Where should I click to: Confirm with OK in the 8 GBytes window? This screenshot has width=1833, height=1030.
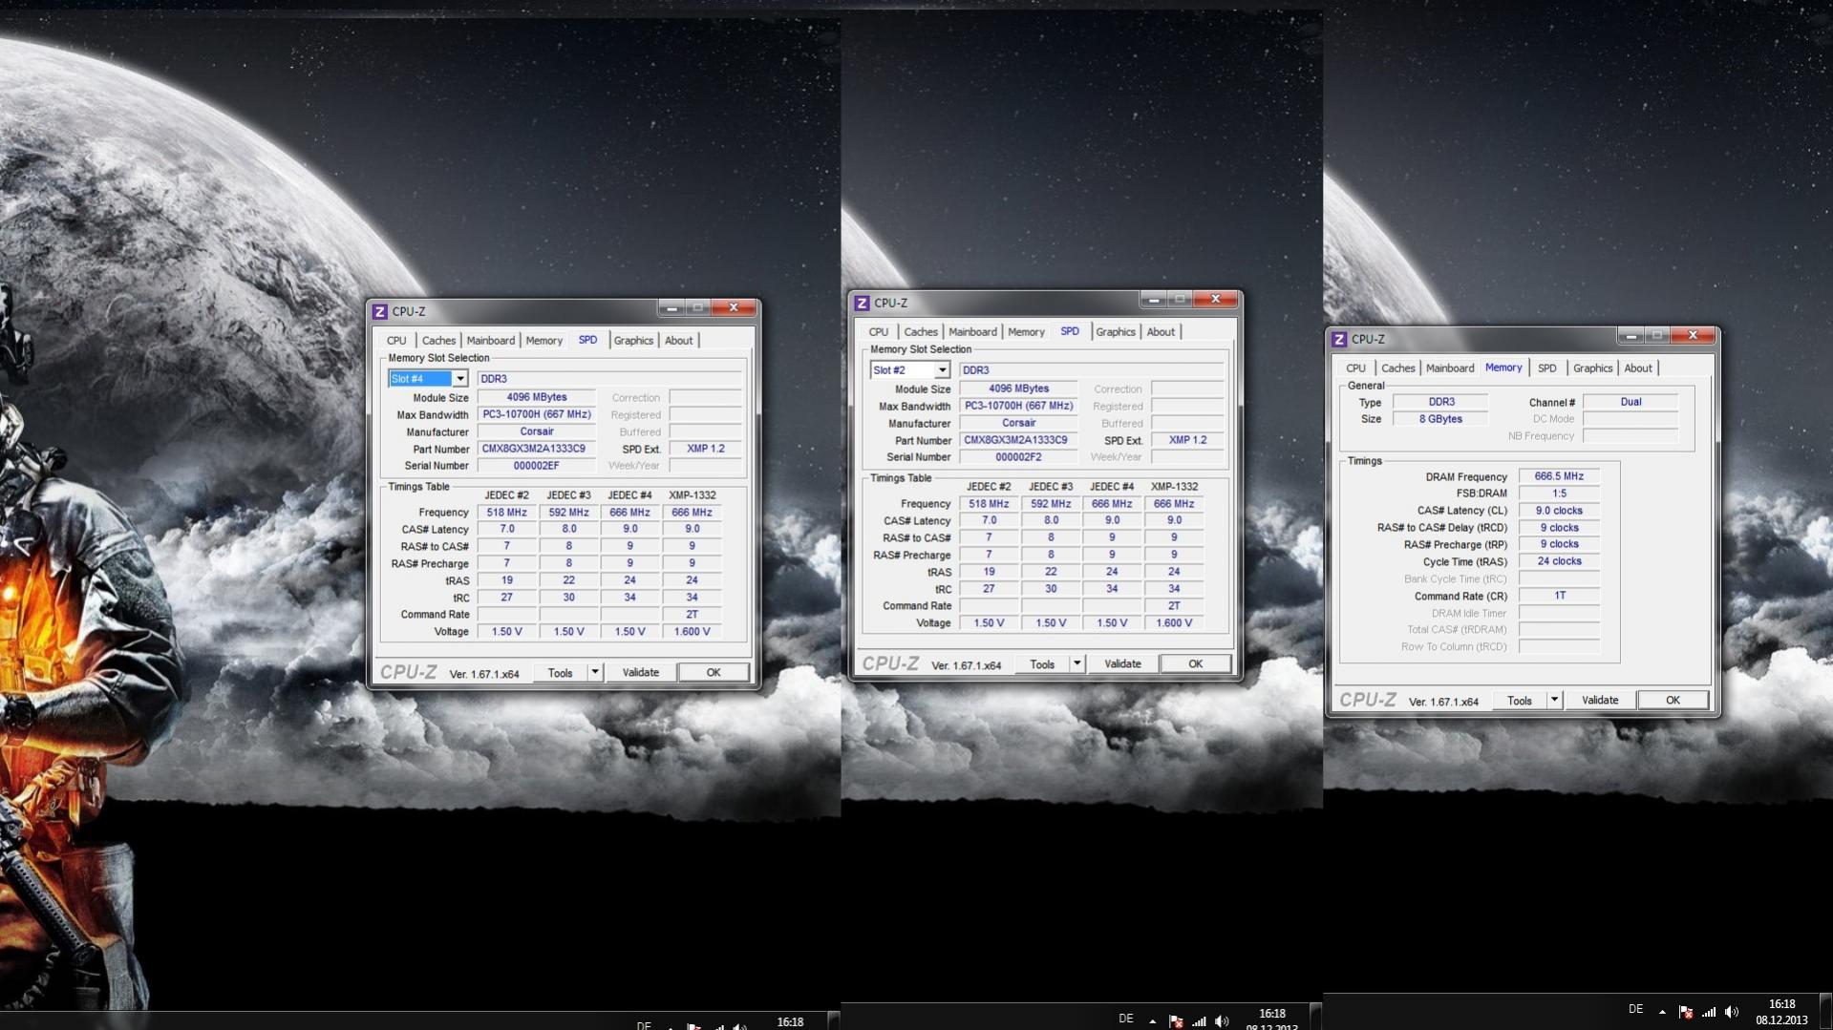pos(1673,700)
